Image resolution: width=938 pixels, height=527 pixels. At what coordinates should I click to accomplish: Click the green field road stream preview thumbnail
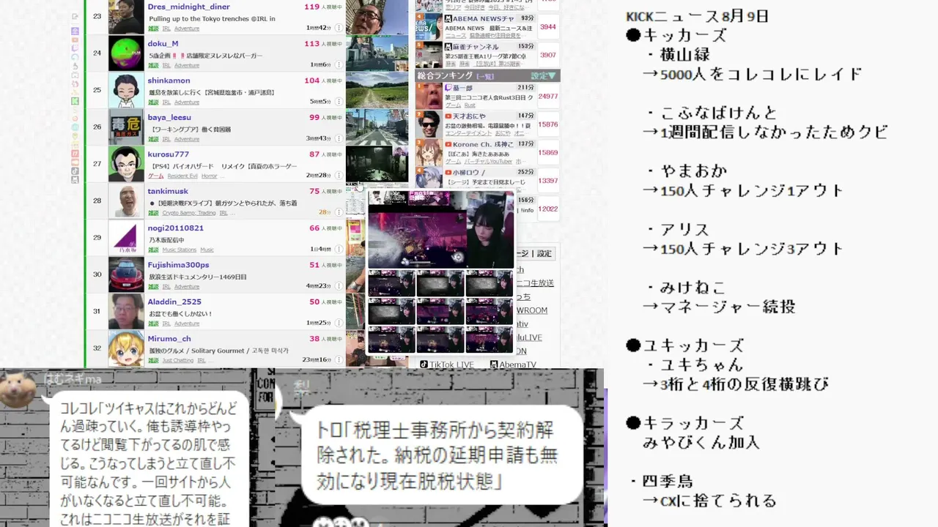pos(377,90)
